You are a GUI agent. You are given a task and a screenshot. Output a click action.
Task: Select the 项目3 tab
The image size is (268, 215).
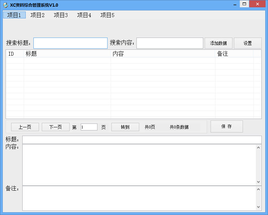61,15
